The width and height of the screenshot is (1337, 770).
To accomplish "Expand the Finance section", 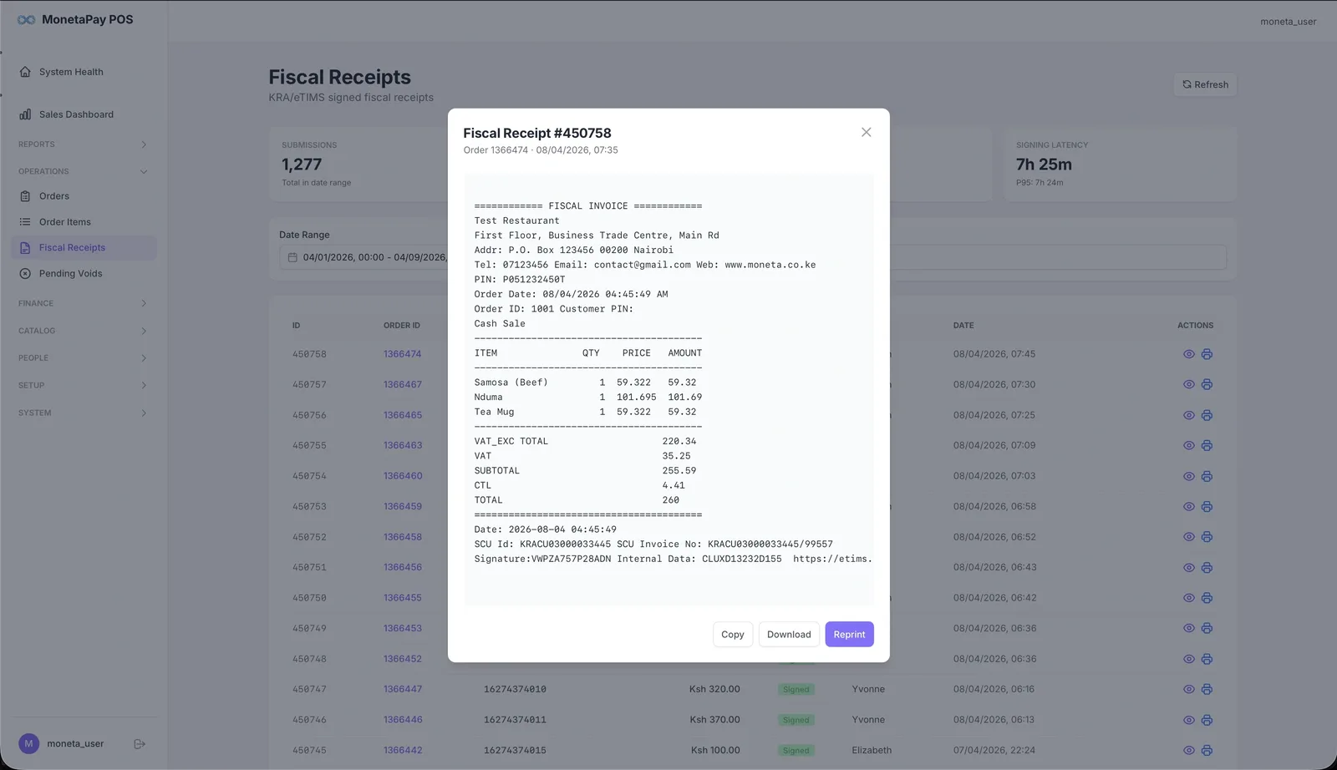I will (84, 303).
